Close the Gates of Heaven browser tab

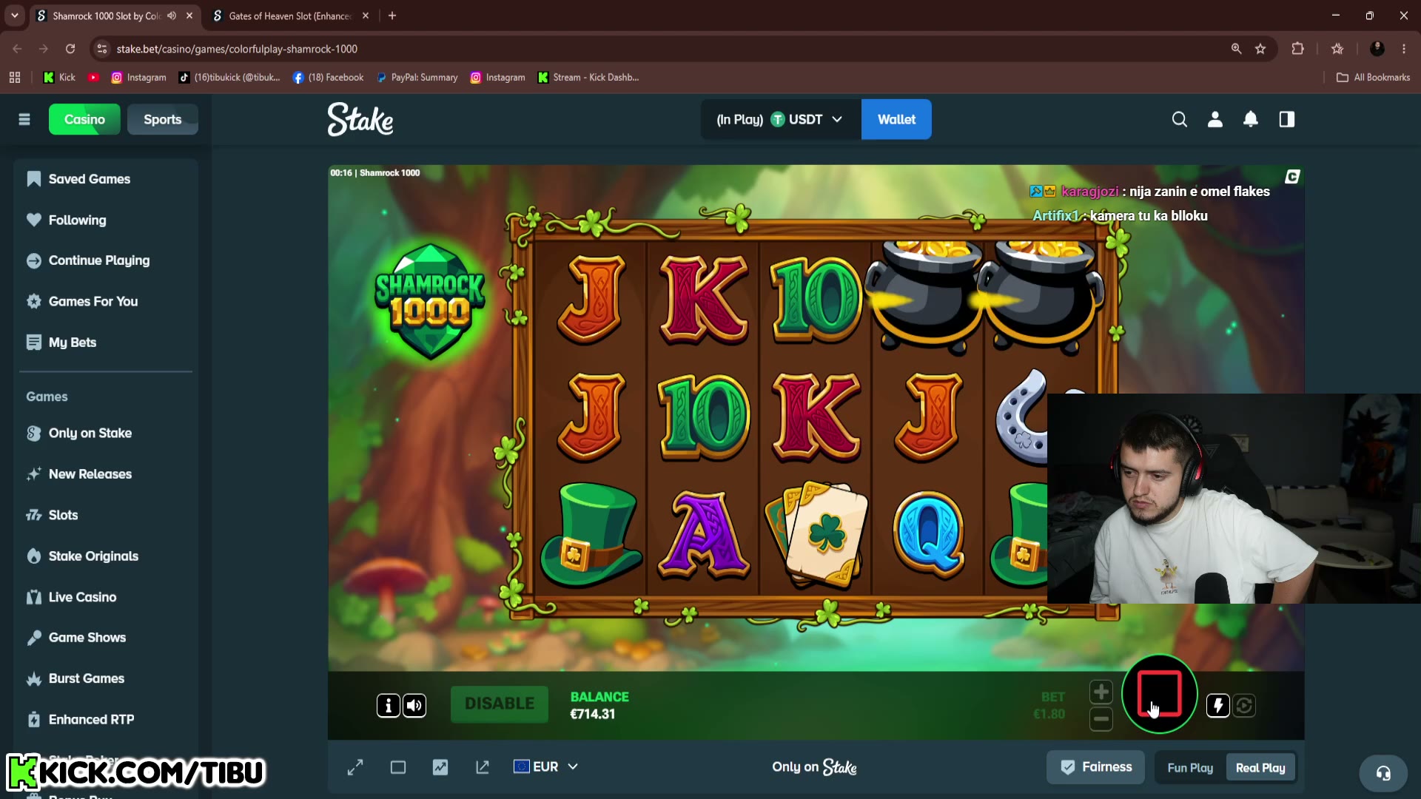tap(366, 16)
